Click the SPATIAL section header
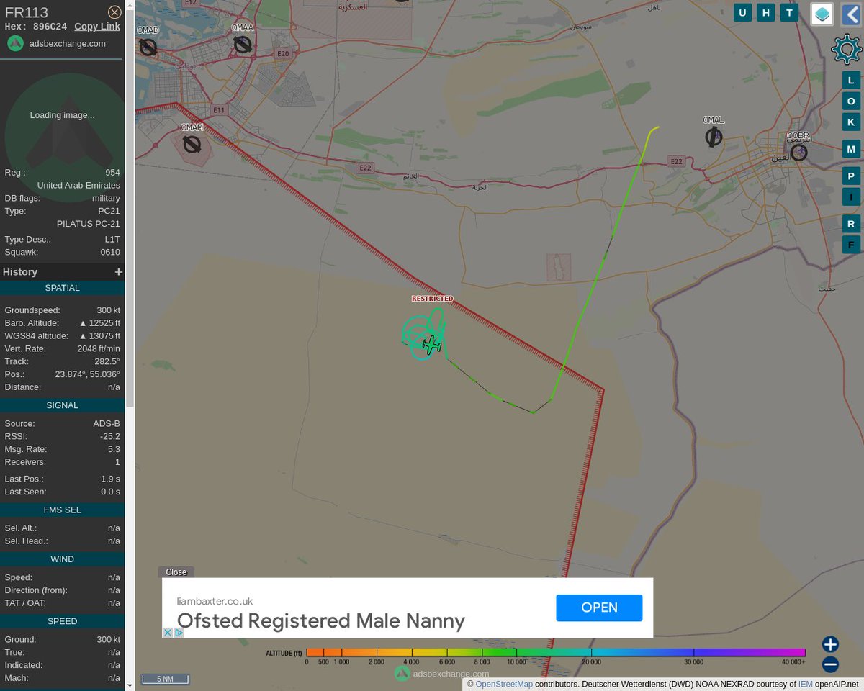Viewport: 864px width, 691px height. 62,288
